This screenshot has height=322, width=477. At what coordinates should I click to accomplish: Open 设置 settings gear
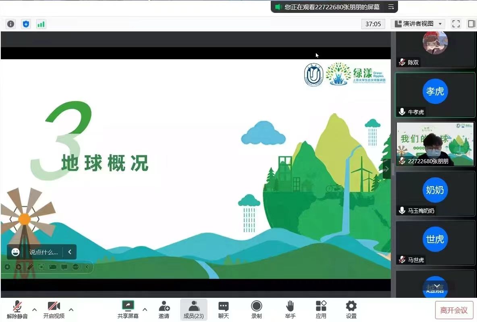tap(351, 310)
